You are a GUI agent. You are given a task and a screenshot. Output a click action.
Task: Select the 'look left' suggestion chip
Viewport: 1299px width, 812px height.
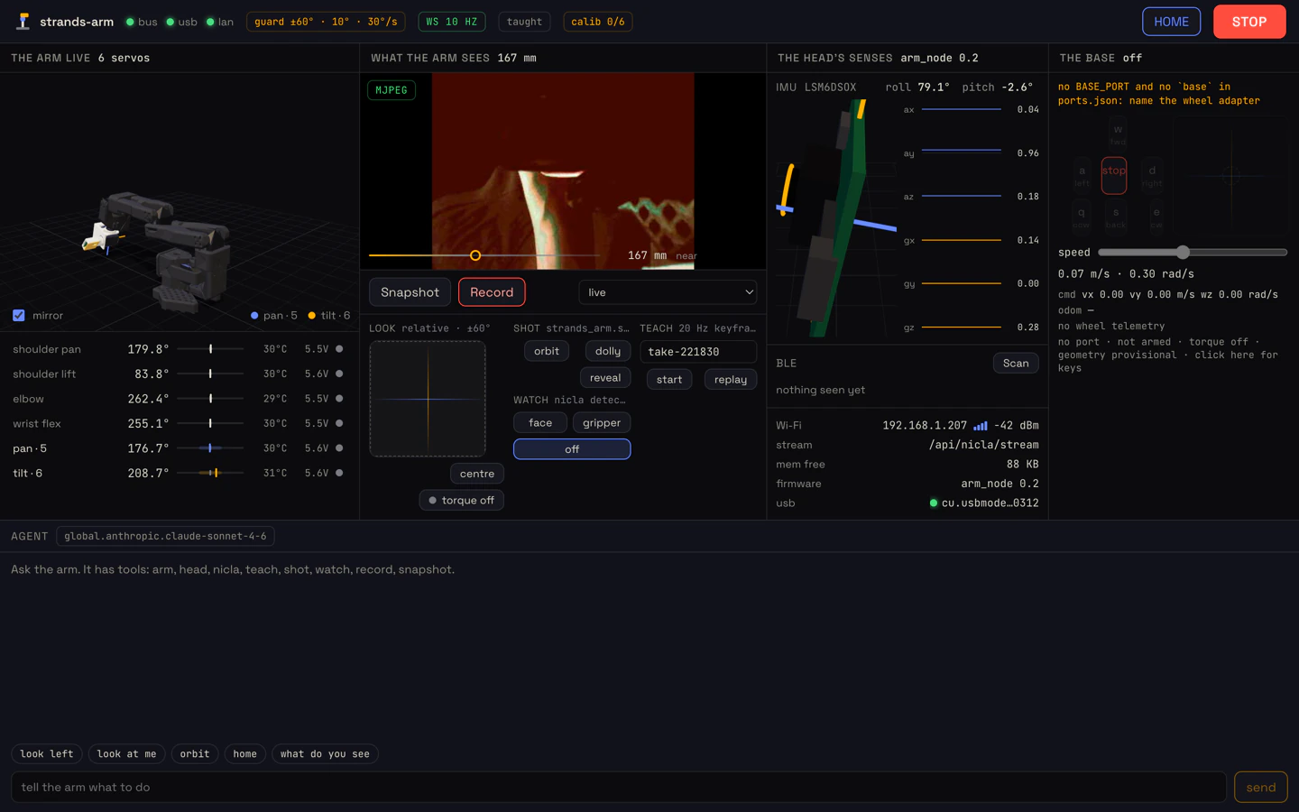(x=47, y=754)
